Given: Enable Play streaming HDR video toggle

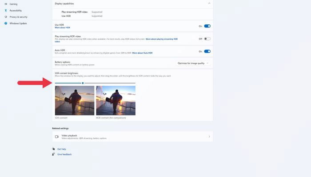Looking at the screenshot, I should coord(207,39).
